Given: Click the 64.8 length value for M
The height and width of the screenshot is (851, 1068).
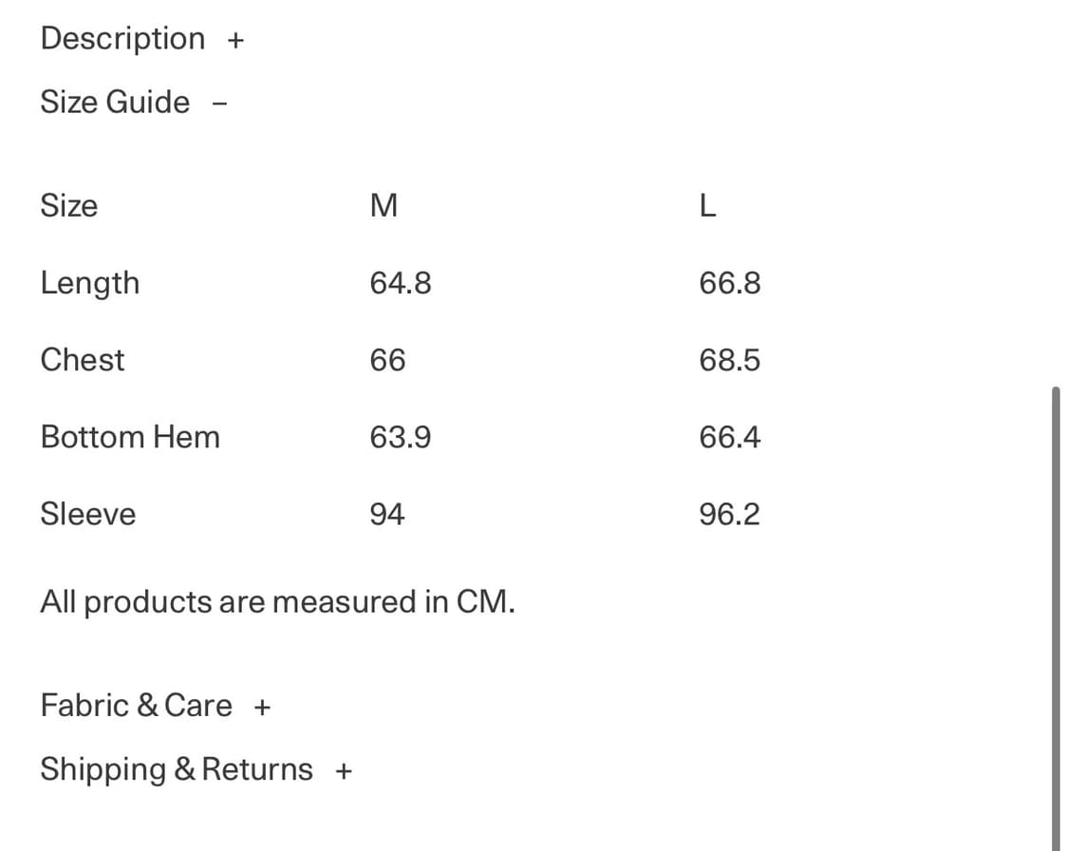Looking at the screenshot, I should click(401, 283).
